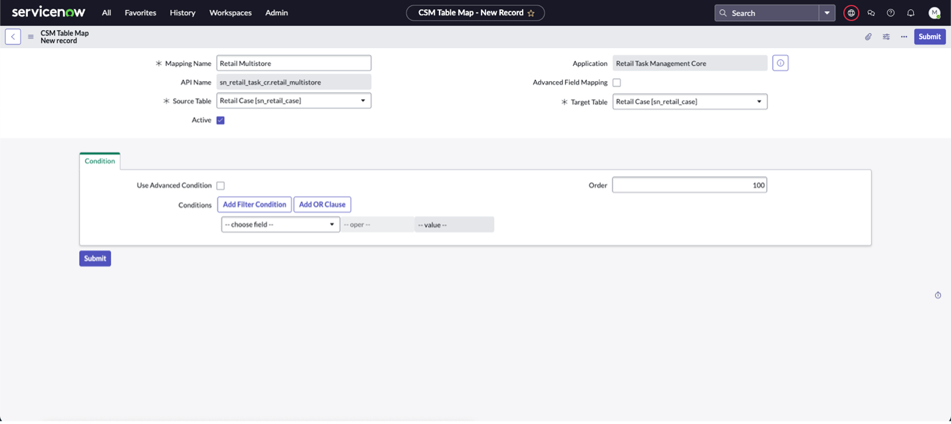Click the personalize form sliders icon

(886, 37)
